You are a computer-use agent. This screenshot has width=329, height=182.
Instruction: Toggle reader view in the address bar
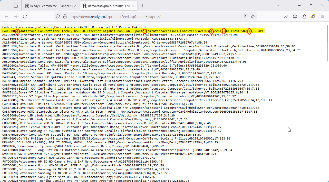(246, 17)
